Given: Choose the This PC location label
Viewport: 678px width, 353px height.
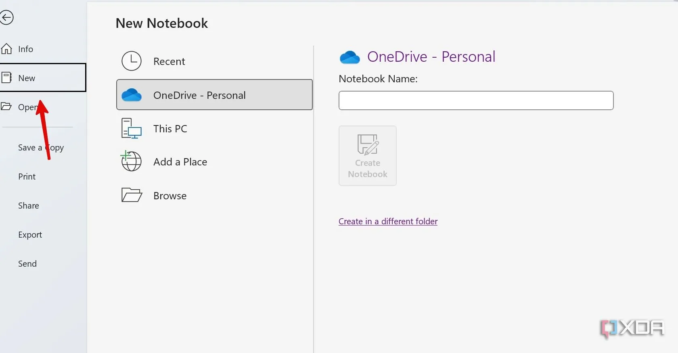Looking at the screenshot, I should 170,129.
